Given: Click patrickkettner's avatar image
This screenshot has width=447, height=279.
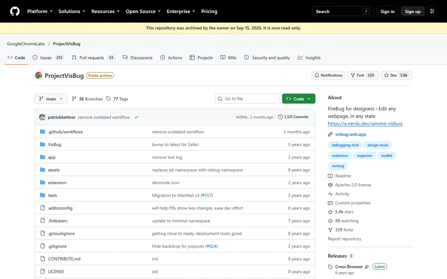Looking at the screenshot, I should pos(42,117).
